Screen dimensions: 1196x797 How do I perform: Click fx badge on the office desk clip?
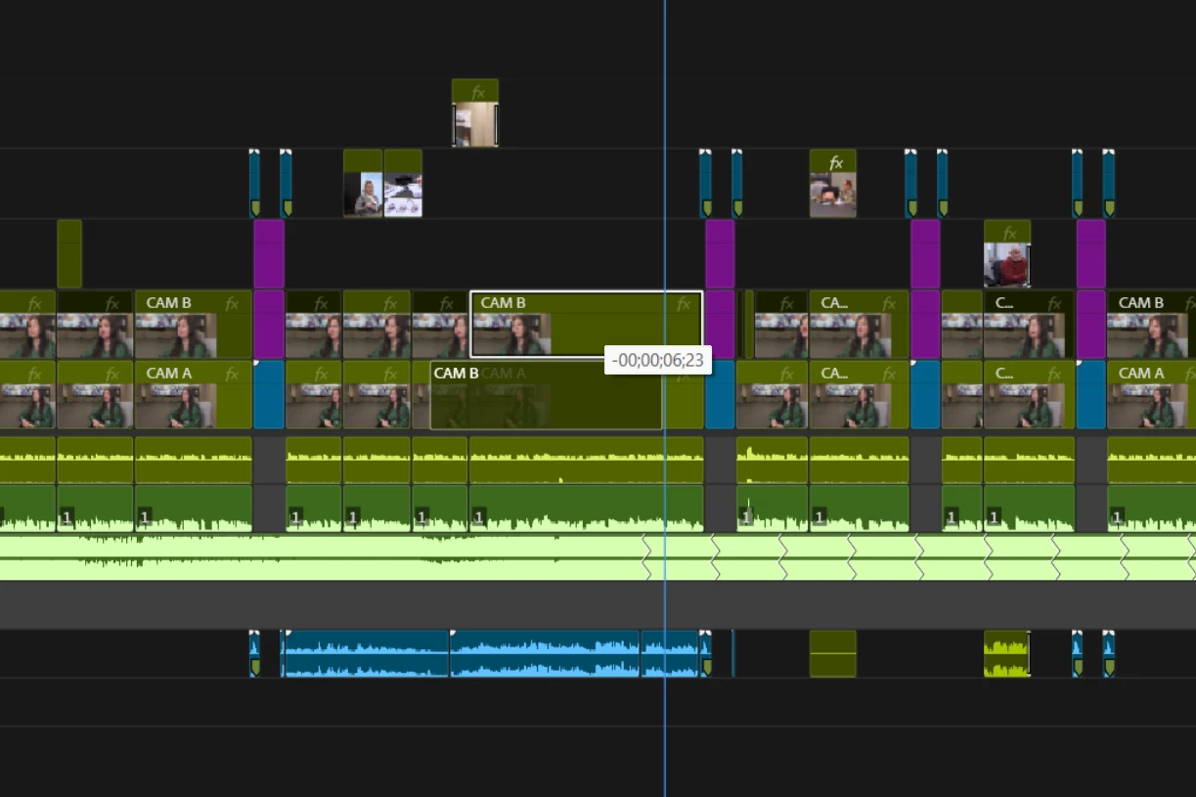835,162
